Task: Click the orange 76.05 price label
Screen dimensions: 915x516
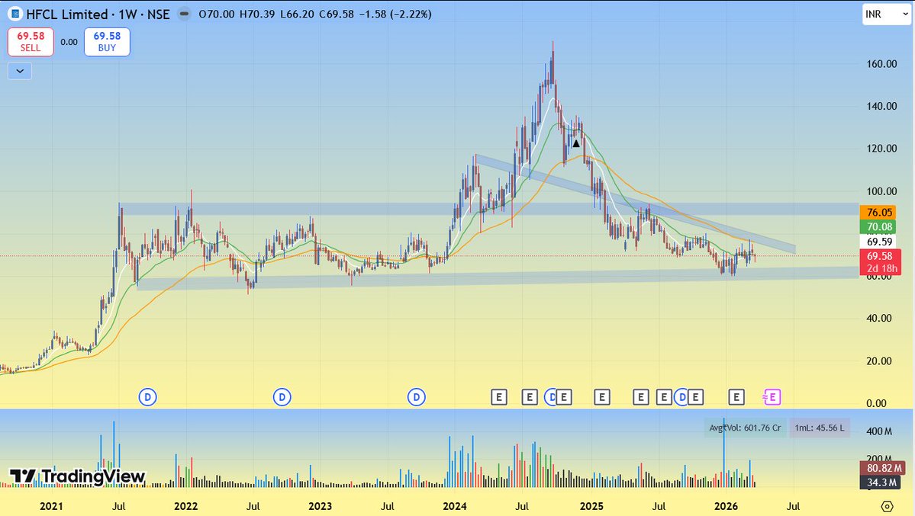Action: click(x=879, y=212)
